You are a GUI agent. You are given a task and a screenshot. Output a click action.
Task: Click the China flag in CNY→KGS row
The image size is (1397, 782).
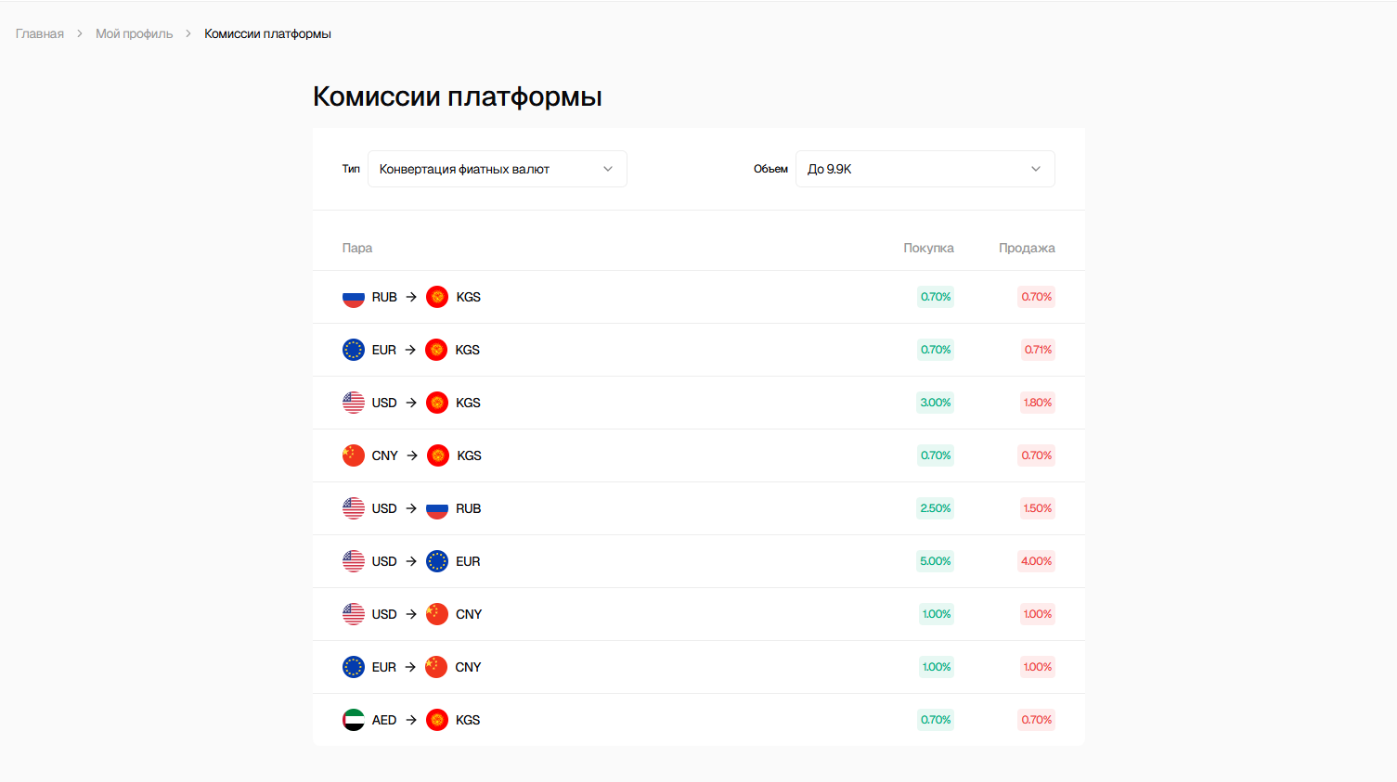tap(353, 455)
